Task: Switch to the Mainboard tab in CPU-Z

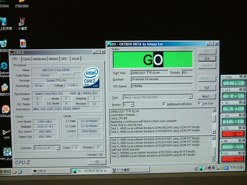Action: pos(40,59)
